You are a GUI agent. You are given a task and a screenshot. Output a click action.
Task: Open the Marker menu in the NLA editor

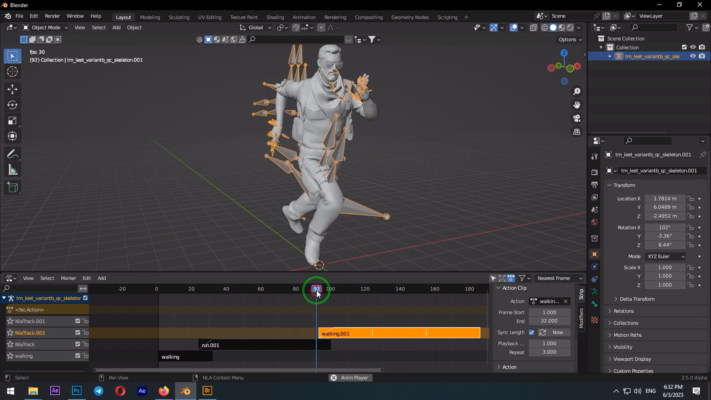point(68,278)
